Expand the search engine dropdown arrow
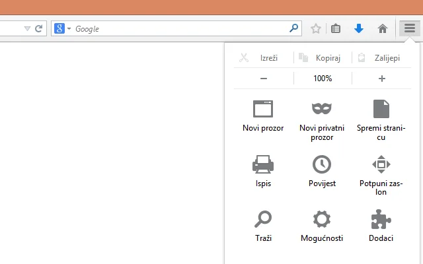This screenshot has height=264, width=423. [69, 29]
